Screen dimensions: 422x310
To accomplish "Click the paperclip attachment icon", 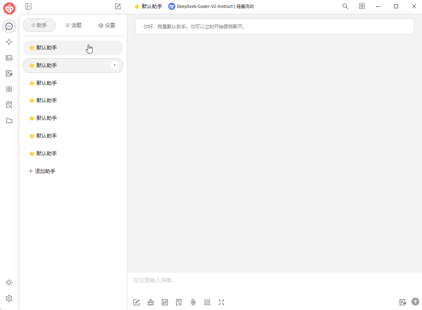I will pos(193,302).
